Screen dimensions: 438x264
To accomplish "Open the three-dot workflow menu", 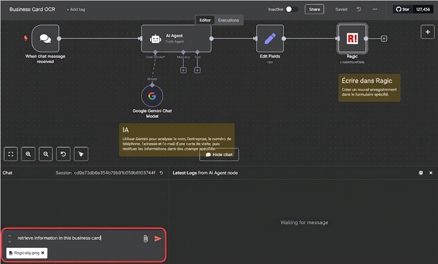I will point(375,9).
